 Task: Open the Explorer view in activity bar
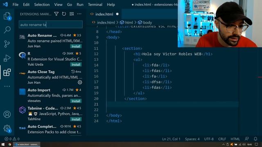(x=7, y=16)
